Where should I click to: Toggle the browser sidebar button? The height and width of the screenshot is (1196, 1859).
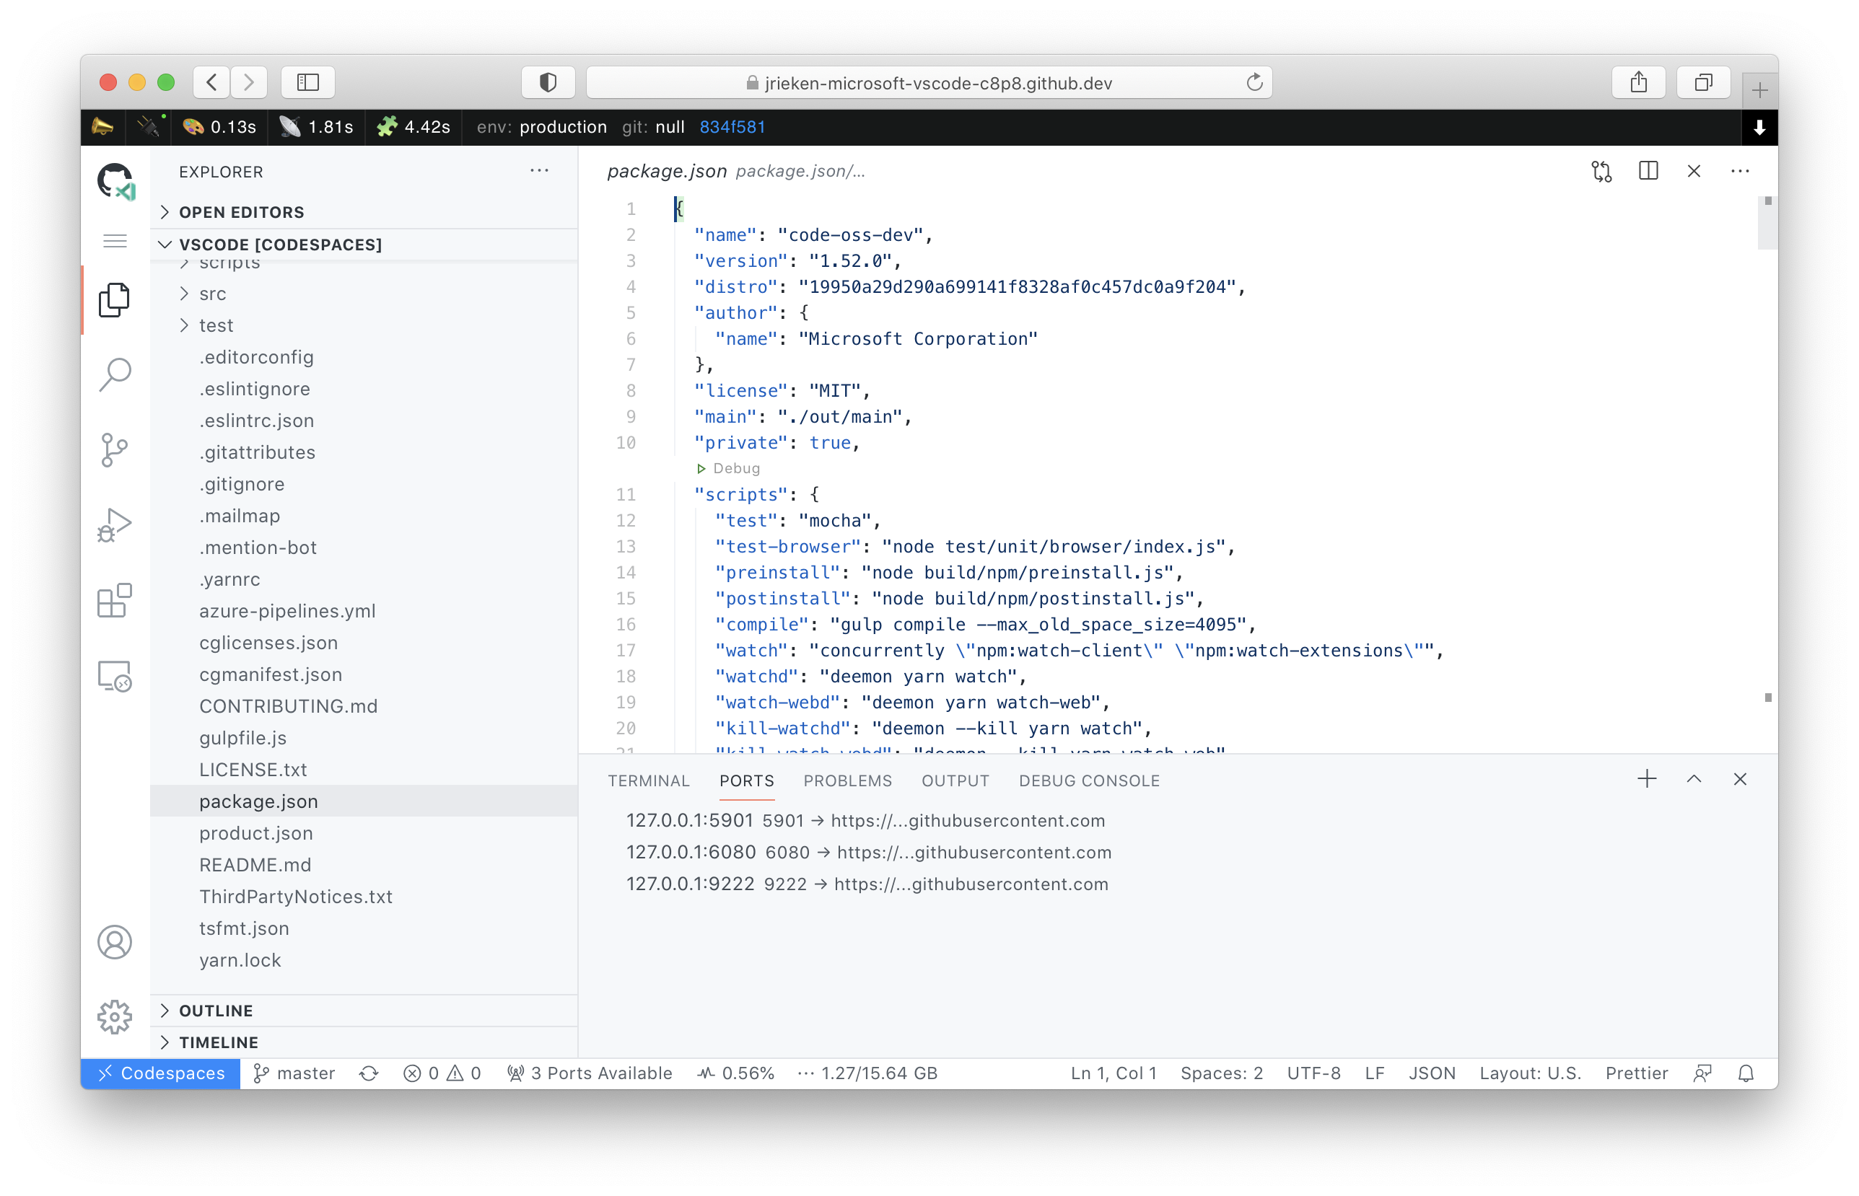[x=307, y=82]
